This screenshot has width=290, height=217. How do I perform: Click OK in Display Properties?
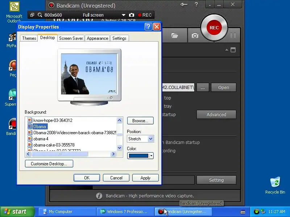pos(87,178)
